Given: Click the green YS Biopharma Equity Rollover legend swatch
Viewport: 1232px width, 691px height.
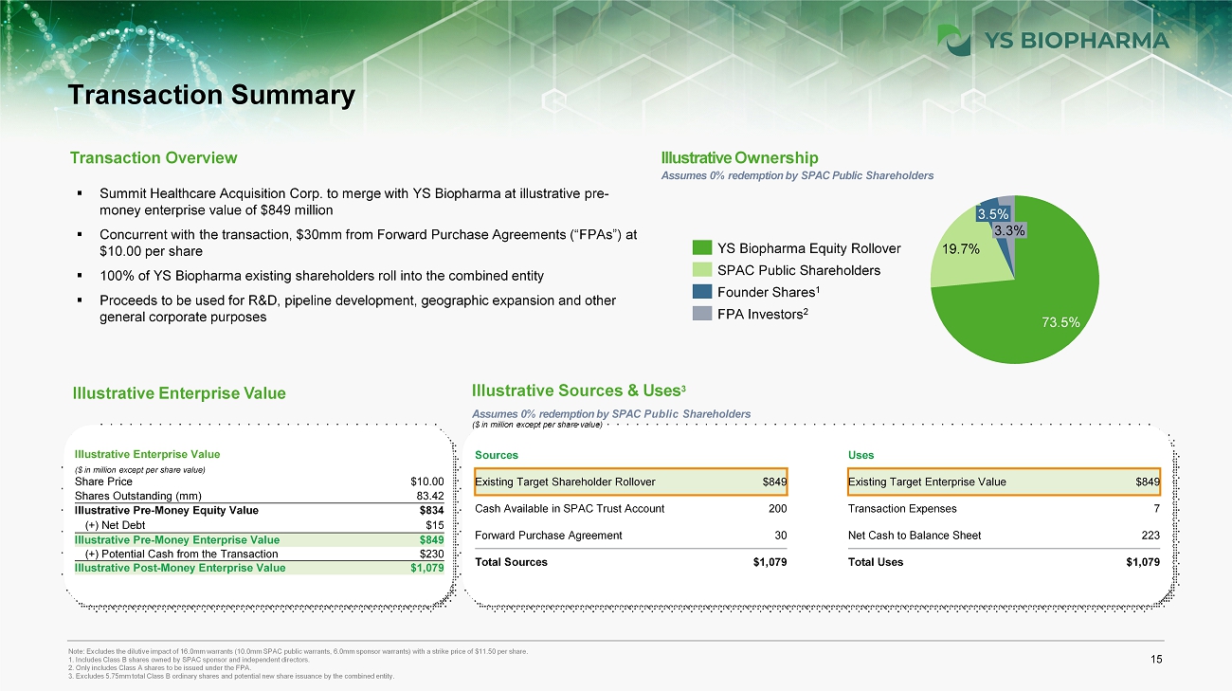Looking at the screenshot, I should 701,248.
